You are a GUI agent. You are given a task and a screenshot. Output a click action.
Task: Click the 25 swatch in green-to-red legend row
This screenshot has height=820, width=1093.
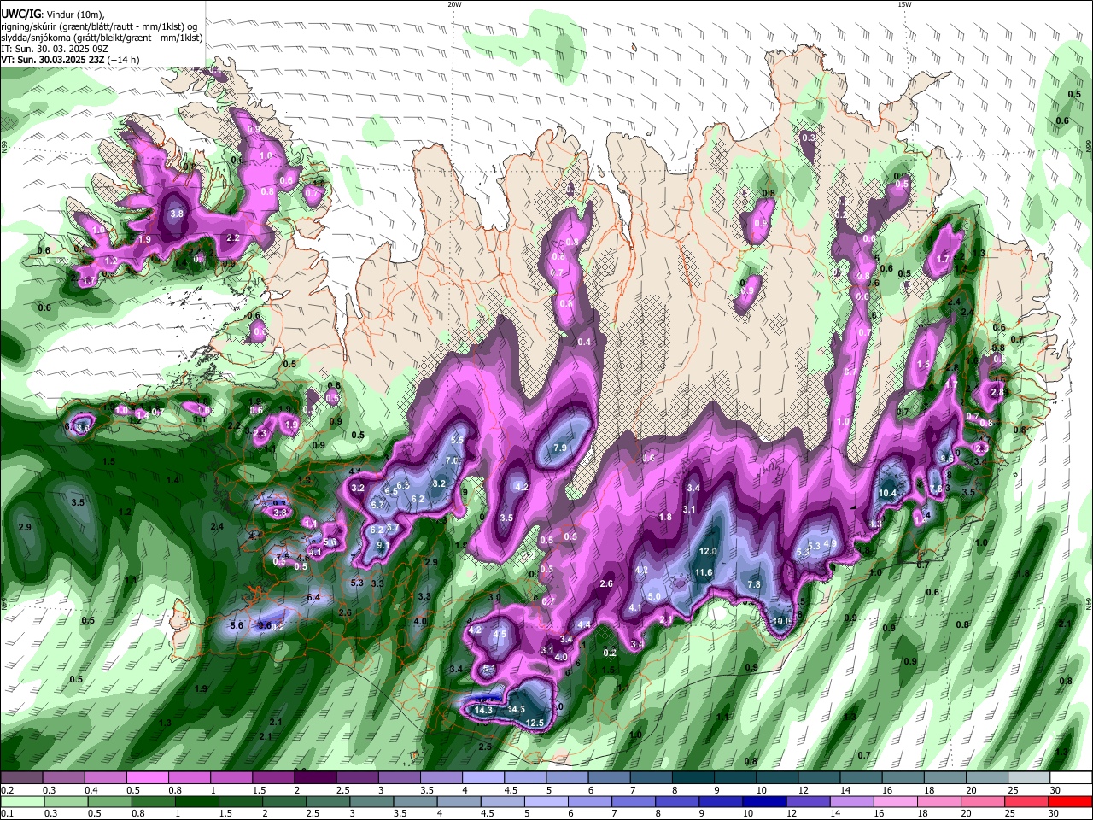(x=1026, y=801)
